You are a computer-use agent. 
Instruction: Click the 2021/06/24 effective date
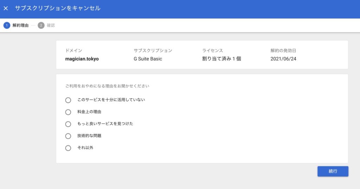pos(283,59)
